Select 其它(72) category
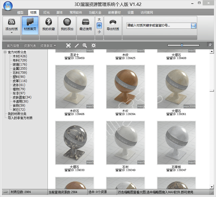The image size is (216, 197). tap(19, 110)
